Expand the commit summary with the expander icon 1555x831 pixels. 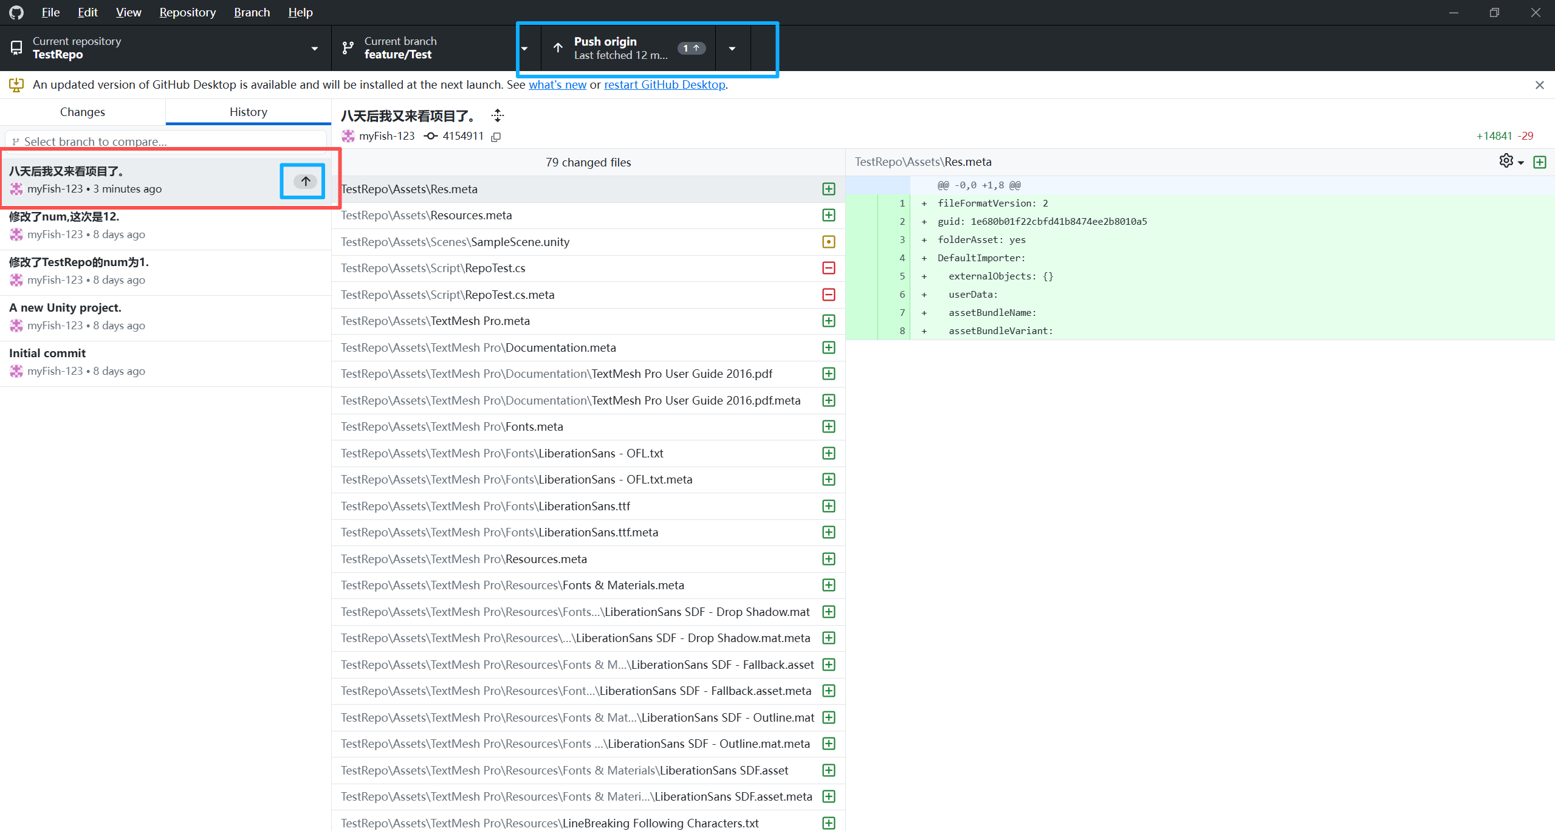click(498, 115)
